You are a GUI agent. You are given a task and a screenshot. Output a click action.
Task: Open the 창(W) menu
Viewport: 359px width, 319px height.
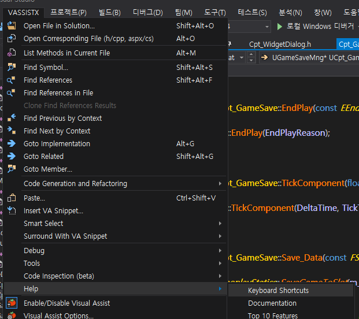pos(323,12)
